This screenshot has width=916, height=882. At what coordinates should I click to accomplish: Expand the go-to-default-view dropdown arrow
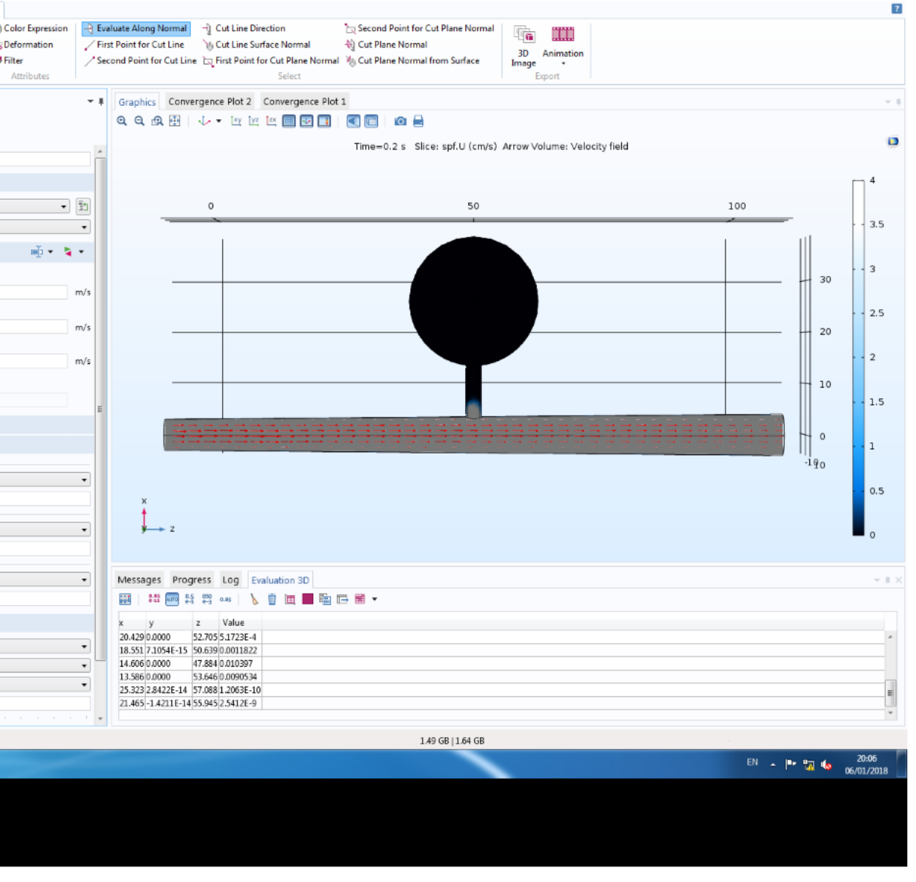point(218,121)
